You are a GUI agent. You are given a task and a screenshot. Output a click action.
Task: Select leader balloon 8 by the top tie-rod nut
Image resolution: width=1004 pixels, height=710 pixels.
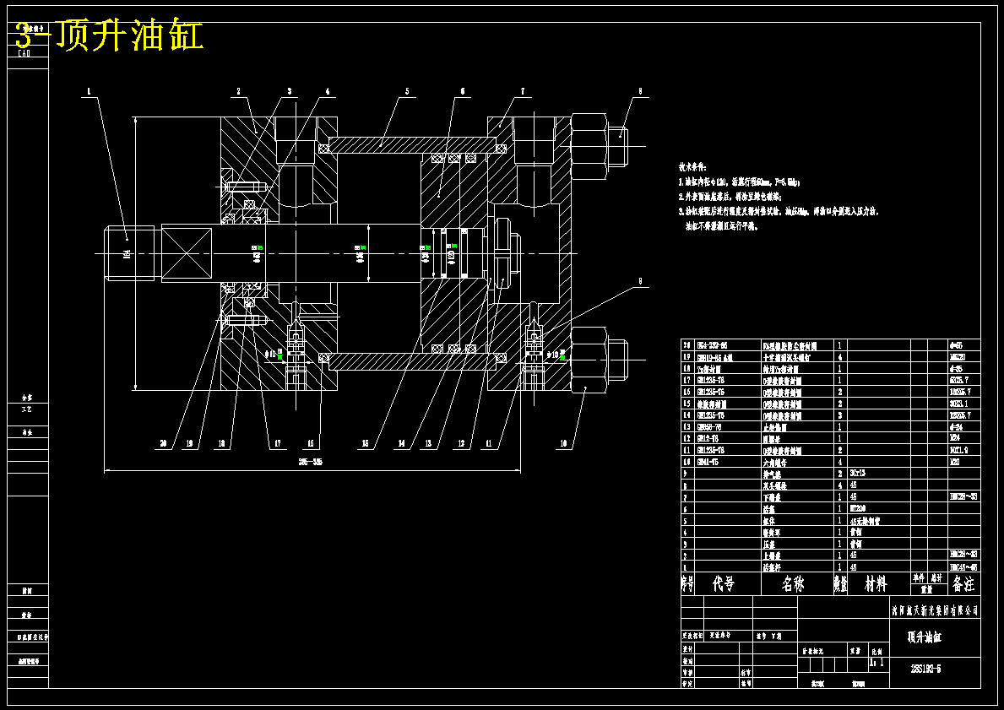click(x=640, y=91)
